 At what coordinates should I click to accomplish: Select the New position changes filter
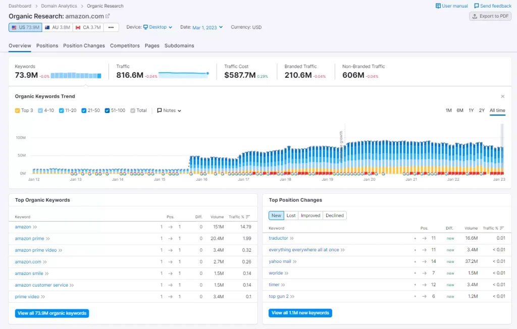click(276, 215)
